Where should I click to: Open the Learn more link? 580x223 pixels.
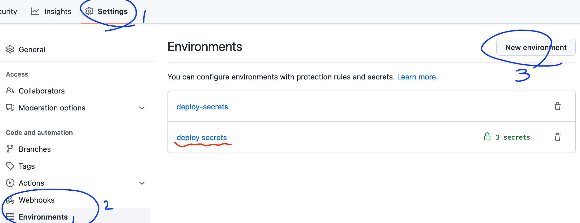416,77
